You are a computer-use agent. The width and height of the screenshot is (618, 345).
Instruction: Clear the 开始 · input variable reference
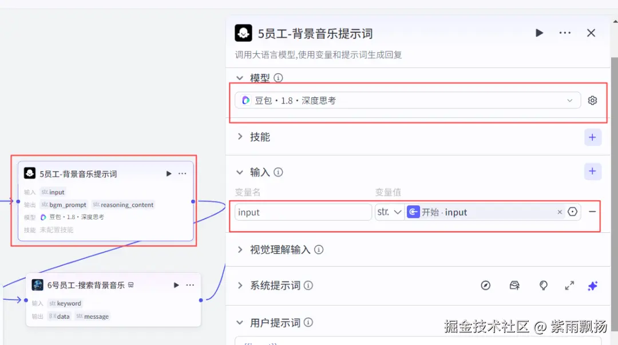[560, 212]
